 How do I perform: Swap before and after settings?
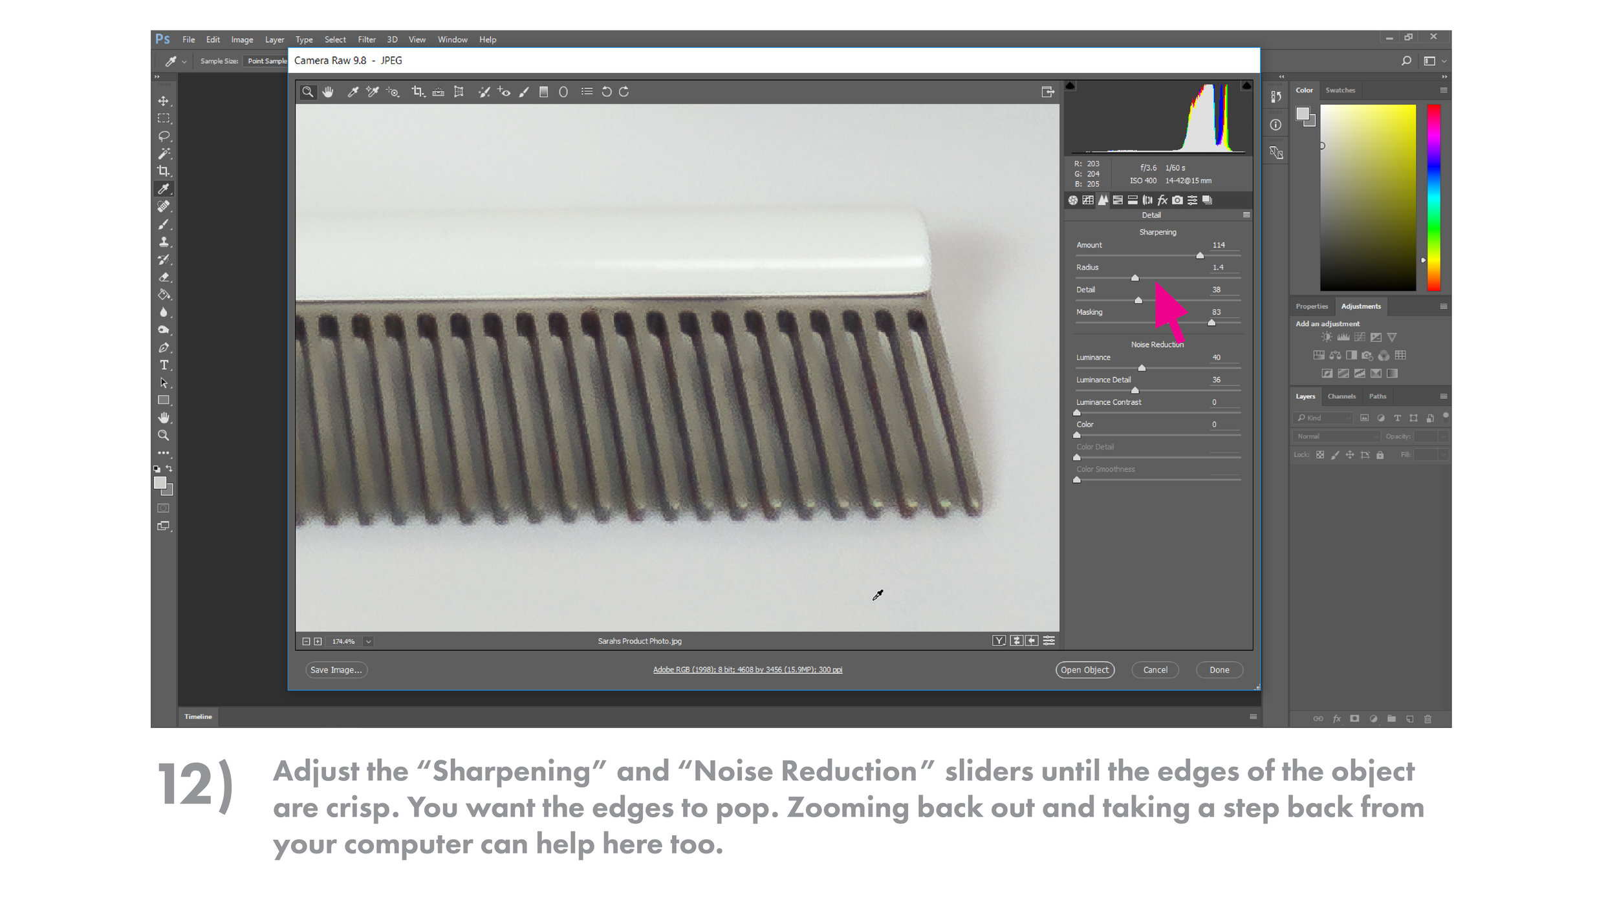pyautogui.click(x=1017, y=641)
